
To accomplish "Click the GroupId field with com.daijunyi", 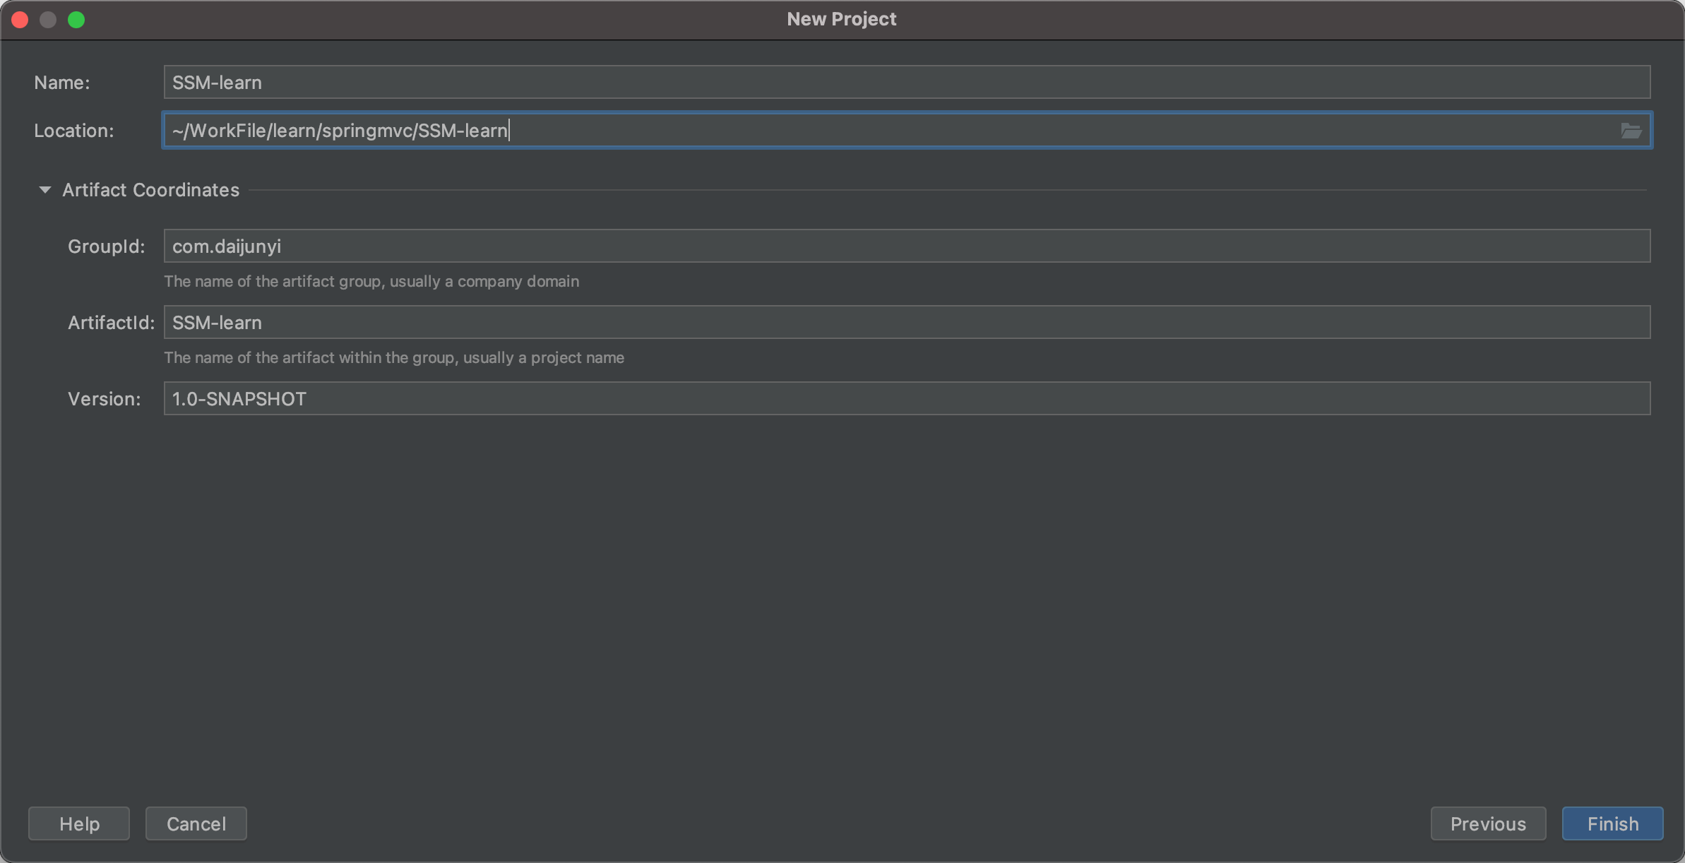I will click(x=906, y=246).
